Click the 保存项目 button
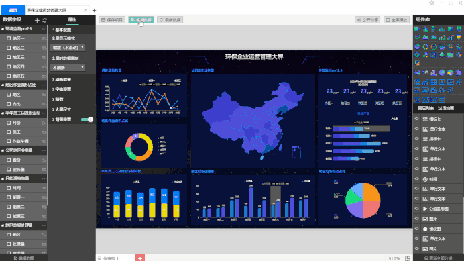464x261 pixels. 112,20
